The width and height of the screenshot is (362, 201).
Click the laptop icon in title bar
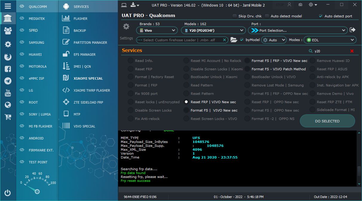124,5
